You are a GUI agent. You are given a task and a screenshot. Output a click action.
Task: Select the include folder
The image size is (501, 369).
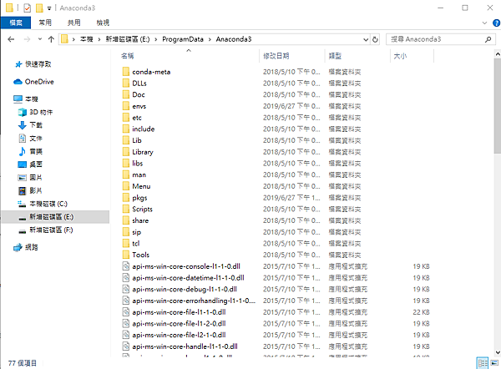coord(143,129)
